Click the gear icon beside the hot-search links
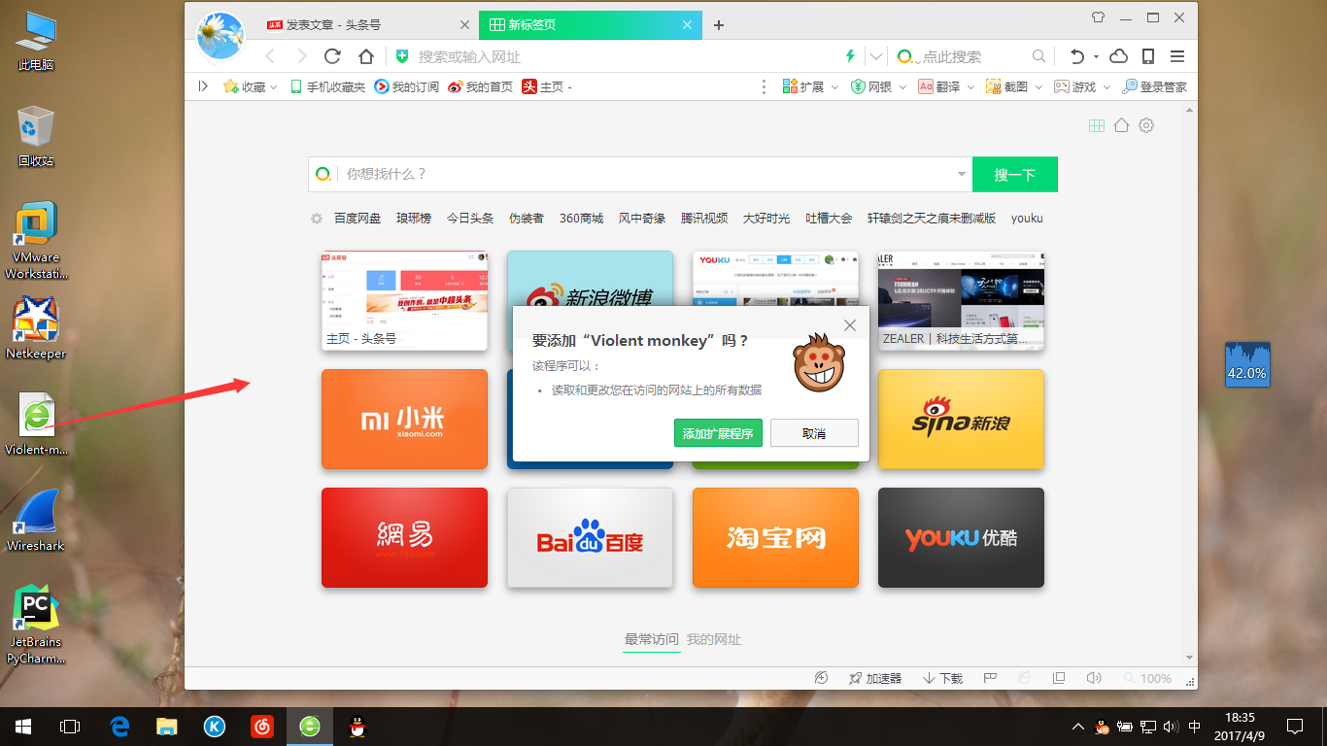The image size is (1327, 746). [x=316, y=219]
